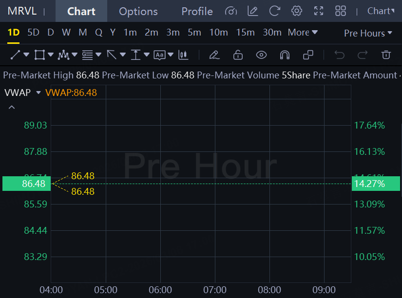Select the M monthly timeframe
This screenshot has height=298, width=402.
tap(82, 33)
